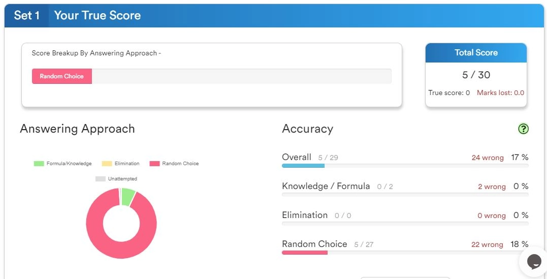The width and height of the screenshot is (547, 279).
Task: Click the green Formula/Knowledge legend swatch
Action: point(39,164)
